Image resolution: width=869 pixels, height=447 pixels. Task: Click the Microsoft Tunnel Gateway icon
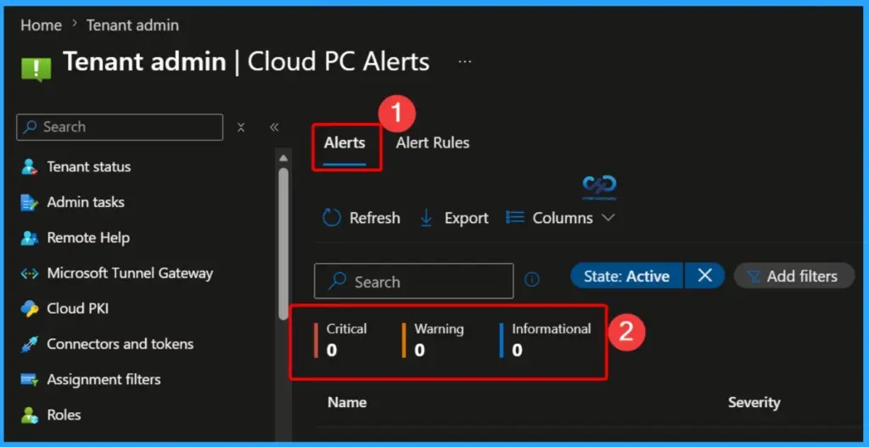pyautogui.click(x=30, y=274)
